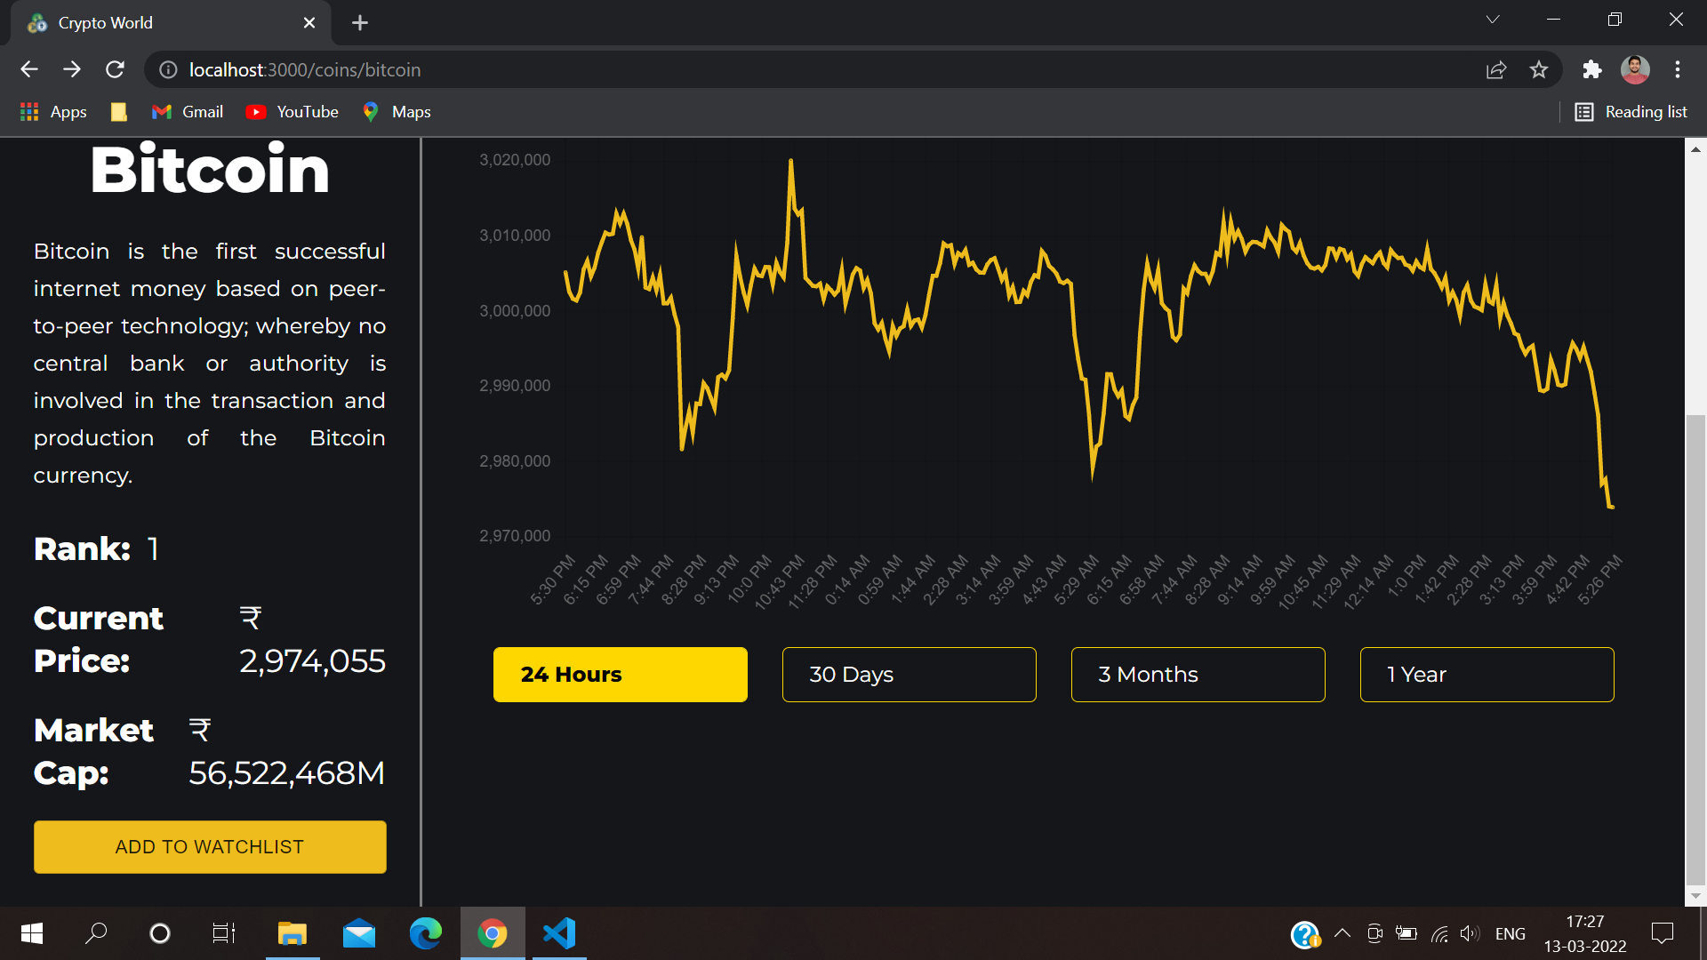Share this page from the address bar
The image size is (1707, 960).
pyautogui.click(x=1496, y=69)
